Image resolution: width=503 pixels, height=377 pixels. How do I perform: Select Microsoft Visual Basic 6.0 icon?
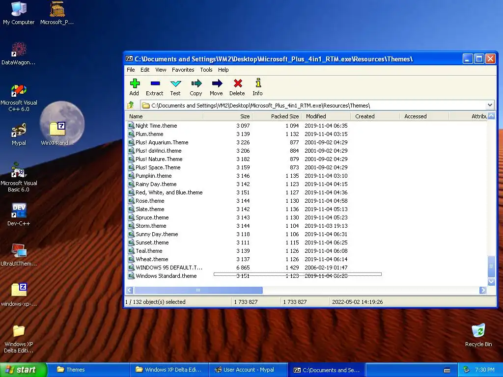click(x=19, y=177)
